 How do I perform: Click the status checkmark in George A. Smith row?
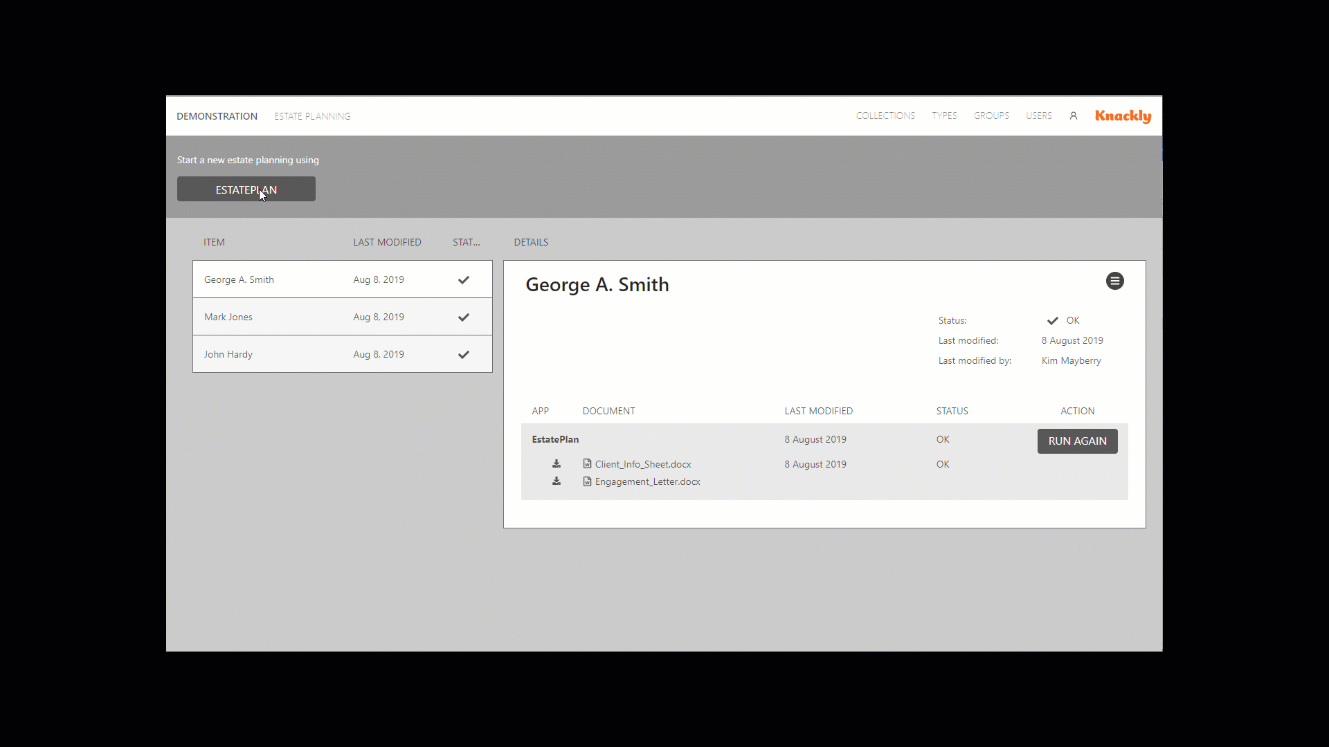(464, 279)
